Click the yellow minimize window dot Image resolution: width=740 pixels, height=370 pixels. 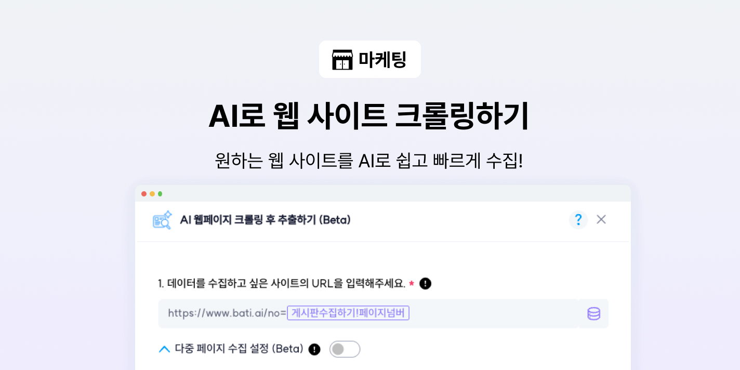[x=152, y=194]
